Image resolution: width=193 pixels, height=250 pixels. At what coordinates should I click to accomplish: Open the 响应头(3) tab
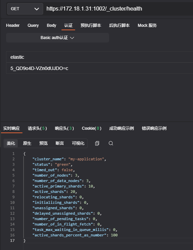(65, 128)
